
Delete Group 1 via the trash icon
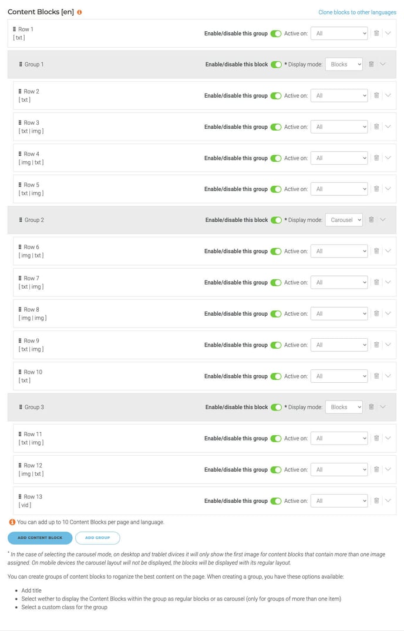(x=371, y=64)
